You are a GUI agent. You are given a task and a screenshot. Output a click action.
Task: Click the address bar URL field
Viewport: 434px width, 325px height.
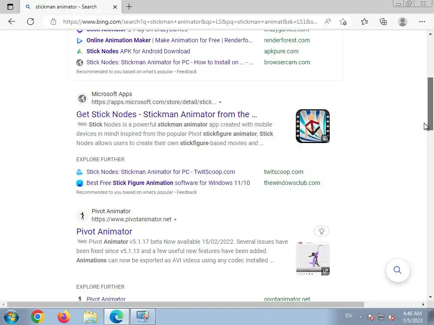point(190,22)
